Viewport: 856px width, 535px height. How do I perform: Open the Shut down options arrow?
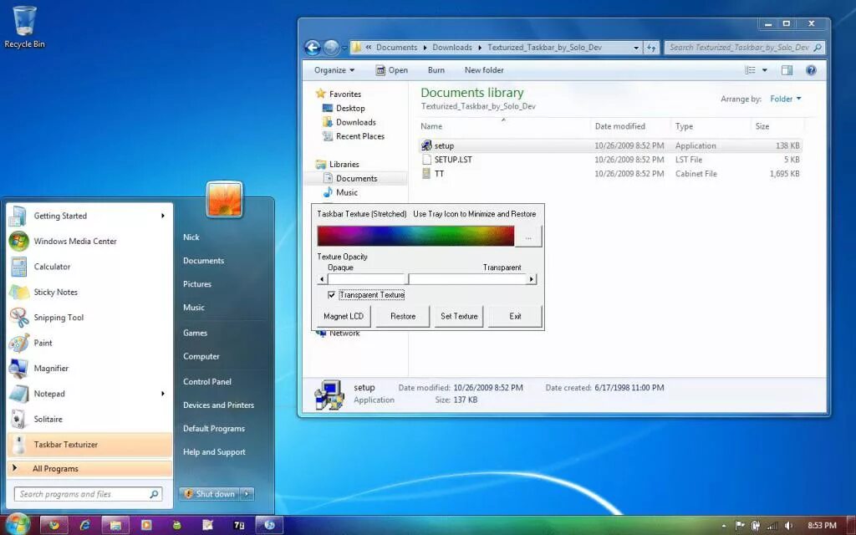tap(247, 494)
